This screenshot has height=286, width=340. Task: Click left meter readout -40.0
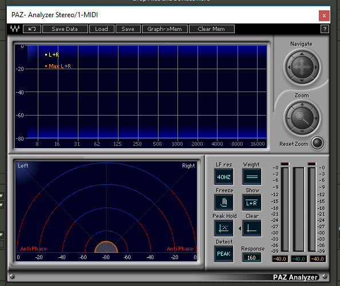[x=280, y=259]
